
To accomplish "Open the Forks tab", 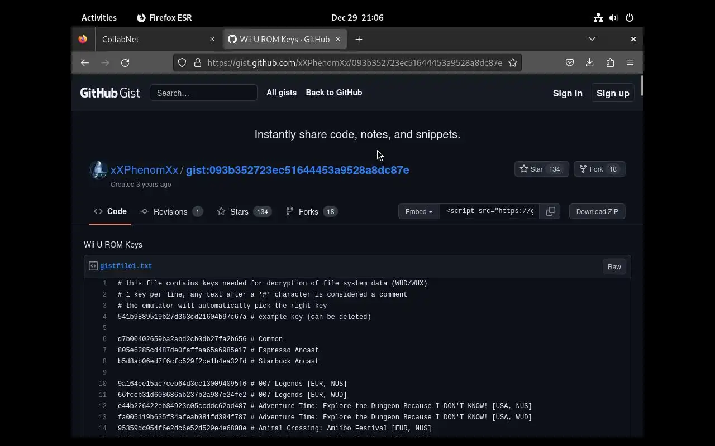I will click(x=312, y=211).
